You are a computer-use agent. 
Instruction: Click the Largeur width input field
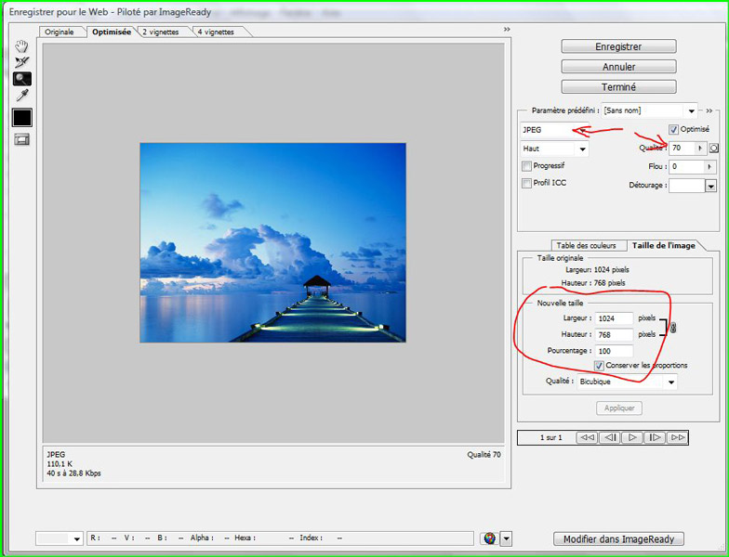coord(615,318)
